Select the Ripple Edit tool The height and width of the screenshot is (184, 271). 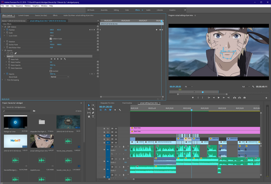click(89, 109)
